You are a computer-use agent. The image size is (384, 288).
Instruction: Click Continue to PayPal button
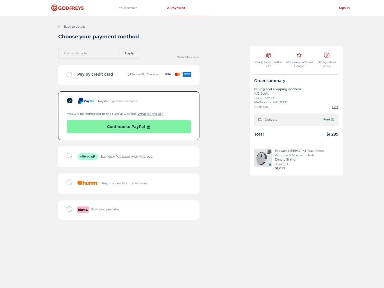[x=129, y=127]
